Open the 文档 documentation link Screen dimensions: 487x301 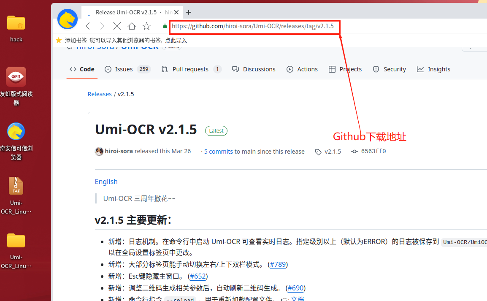pos(297,298)
